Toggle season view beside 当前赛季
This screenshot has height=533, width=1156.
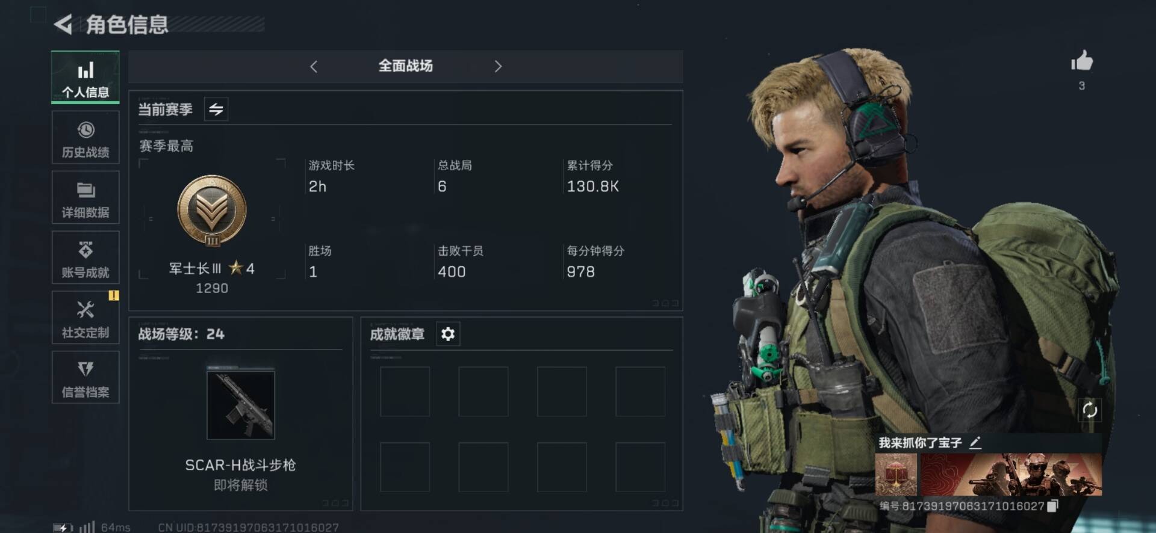(216, 109)
